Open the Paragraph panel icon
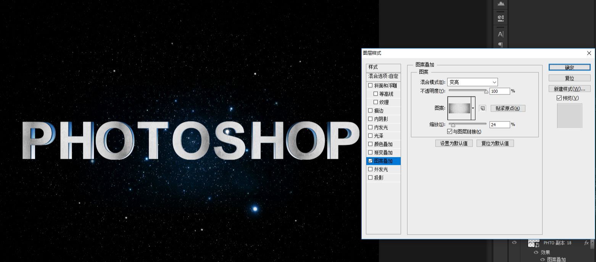596x262 pixels. coord(501,45)
